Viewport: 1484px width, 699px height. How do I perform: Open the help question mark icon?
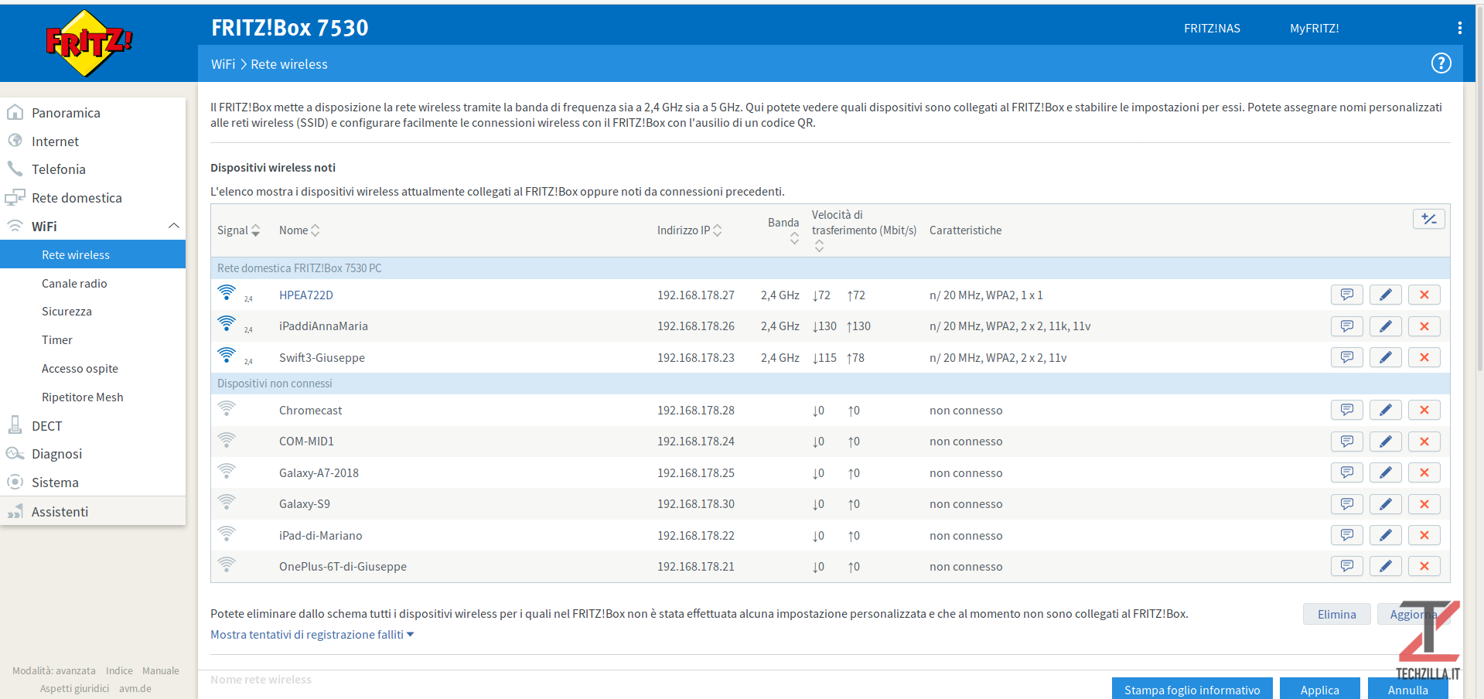coord(1441,63)
